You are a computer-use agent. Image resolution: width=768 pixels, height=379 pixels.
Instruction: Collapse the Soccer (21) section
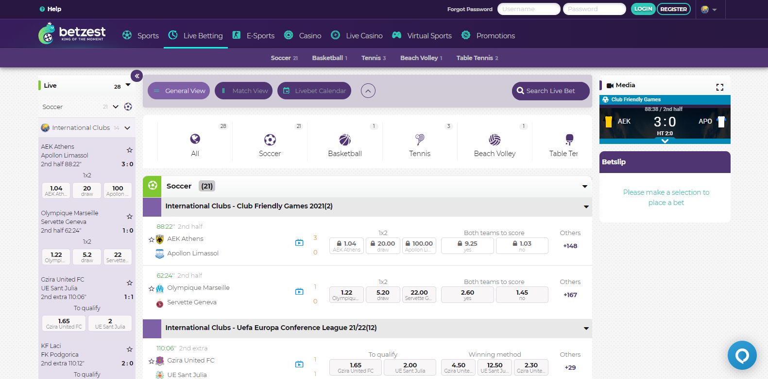585,187
